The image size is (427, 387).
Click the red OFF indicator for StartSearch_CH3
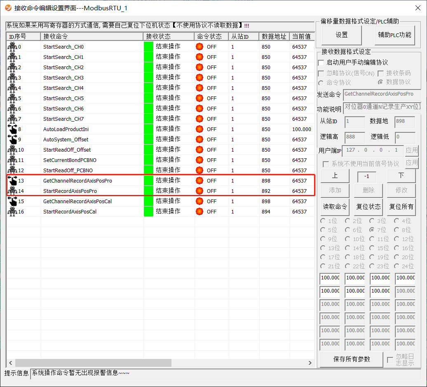pos(199,77)
